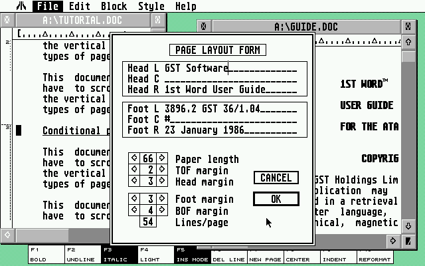This screenshot has height=266, width=425.
Task: Toggle F2 UNDLINE function key
Action: 83,254
